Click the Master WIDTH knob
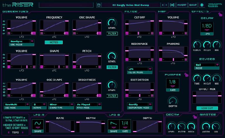 tap(206, 126)
